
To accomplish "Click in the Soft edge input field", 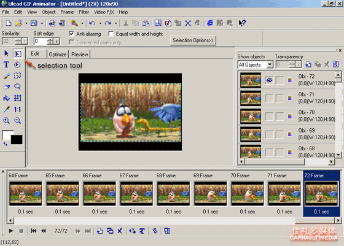I will pyautogui.click(x=41, y=41).
